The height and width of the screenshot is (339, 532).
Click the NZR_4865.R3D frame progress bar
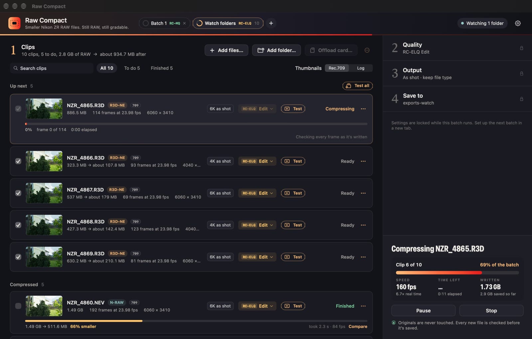(x=196, y=124)
